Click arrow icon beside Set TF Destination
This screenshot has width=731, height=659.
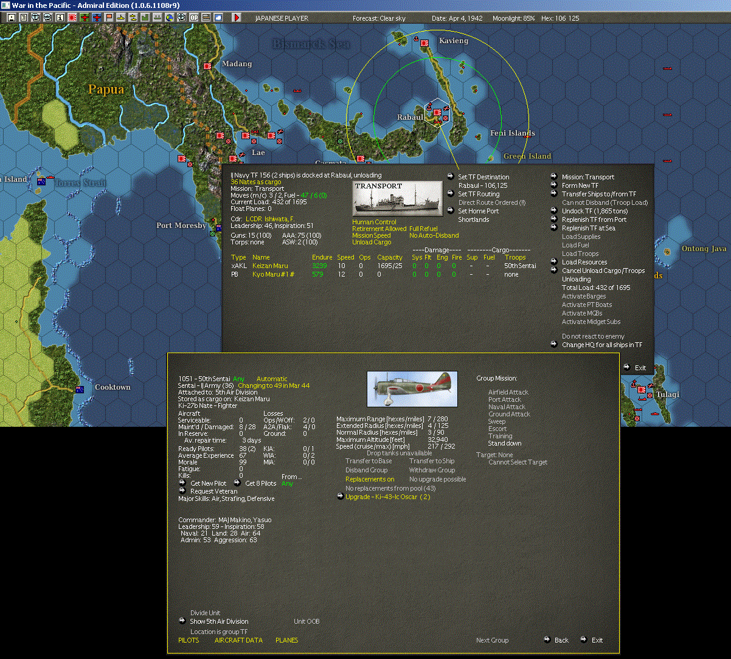(451, 176)
